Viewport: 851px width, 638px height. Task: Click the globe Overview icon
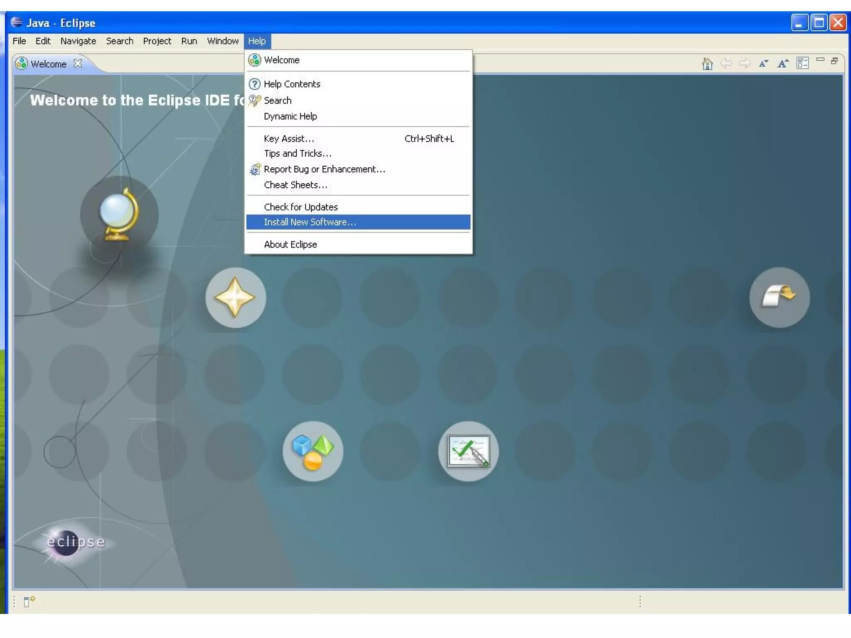pos(118,215)
